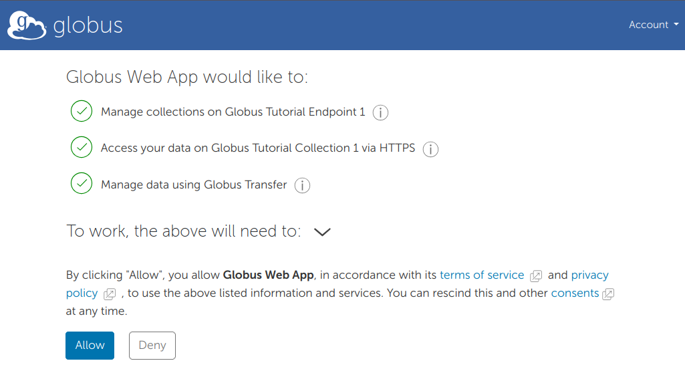Viewport: 685px width, 371px height.
Task: Click the globus wordmark in header
Action: coord(88,25)
